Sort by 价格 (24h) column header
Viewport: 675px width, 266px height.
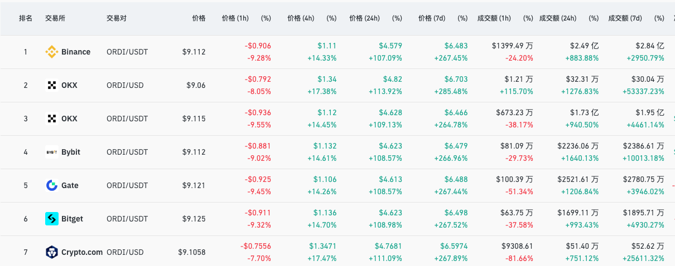point(364,18)
